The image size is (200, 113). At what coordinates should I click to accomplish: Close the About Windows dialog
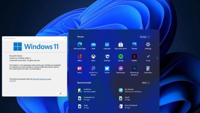point(65,38)
